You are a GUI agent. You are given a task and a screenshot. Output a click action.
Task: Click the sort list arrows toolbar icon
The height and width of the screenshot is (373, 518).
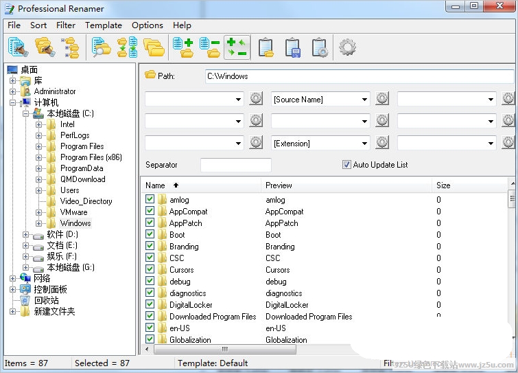pos(128,47)
